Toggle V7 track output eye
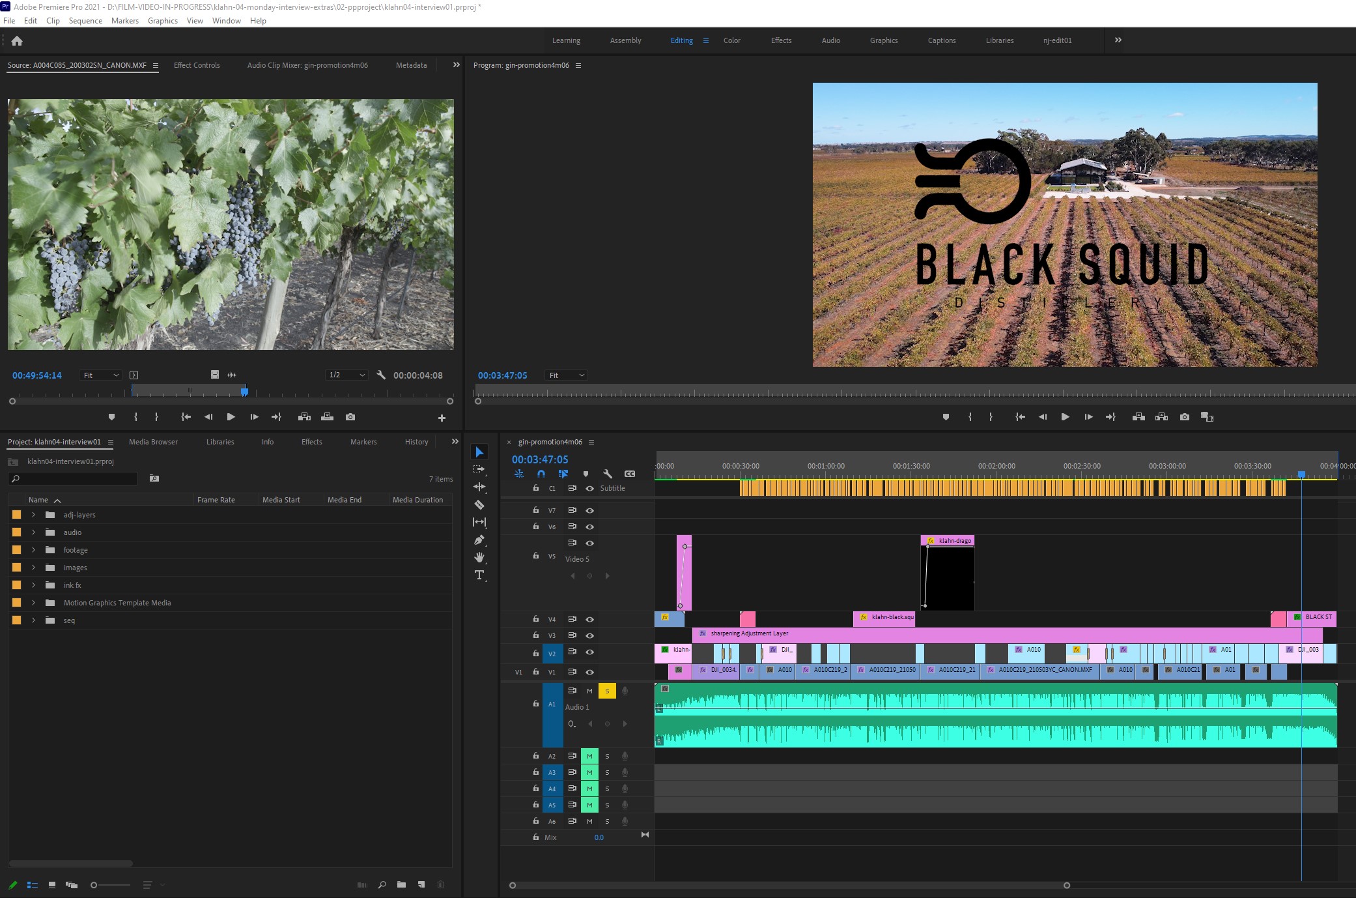The height and width of the screenshot is (898, 1356). pos(589,510)
